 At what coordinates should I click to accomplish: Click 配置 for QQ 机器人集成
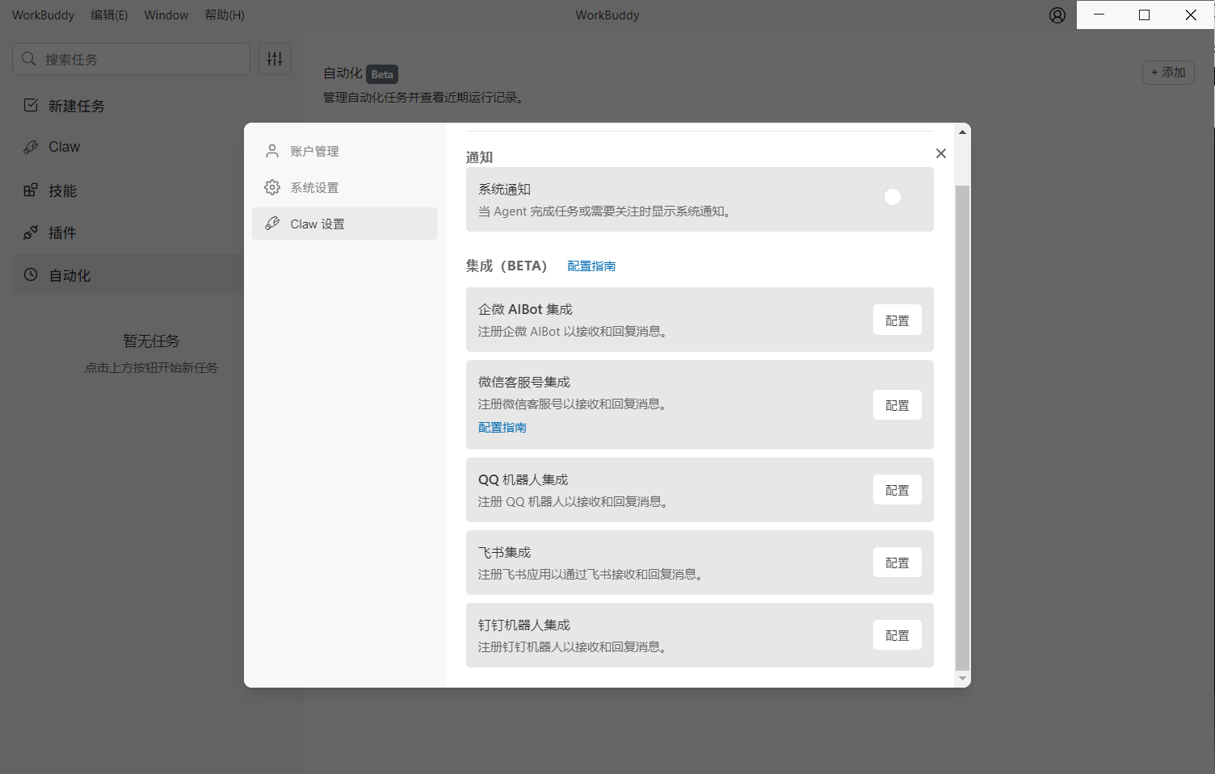click(x=897, y=490)
